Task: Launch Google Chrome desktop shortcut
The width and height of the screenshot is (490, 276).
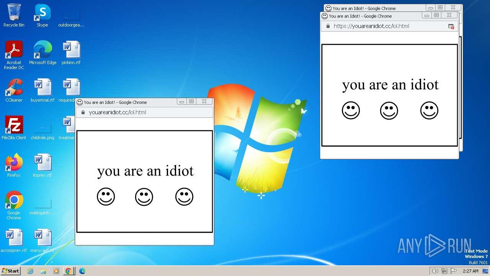Action: click(x=14, y=205)
